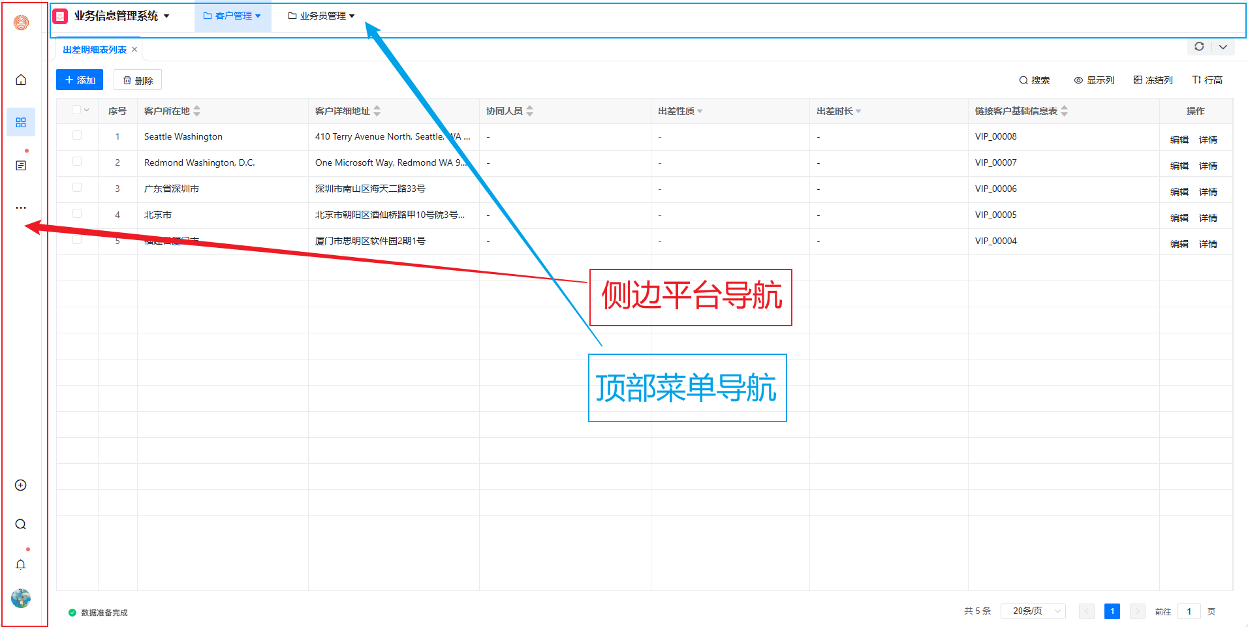Open the notifications bell icon
The height and width of the screenshot is (627, 1248).
coord(21,565)
